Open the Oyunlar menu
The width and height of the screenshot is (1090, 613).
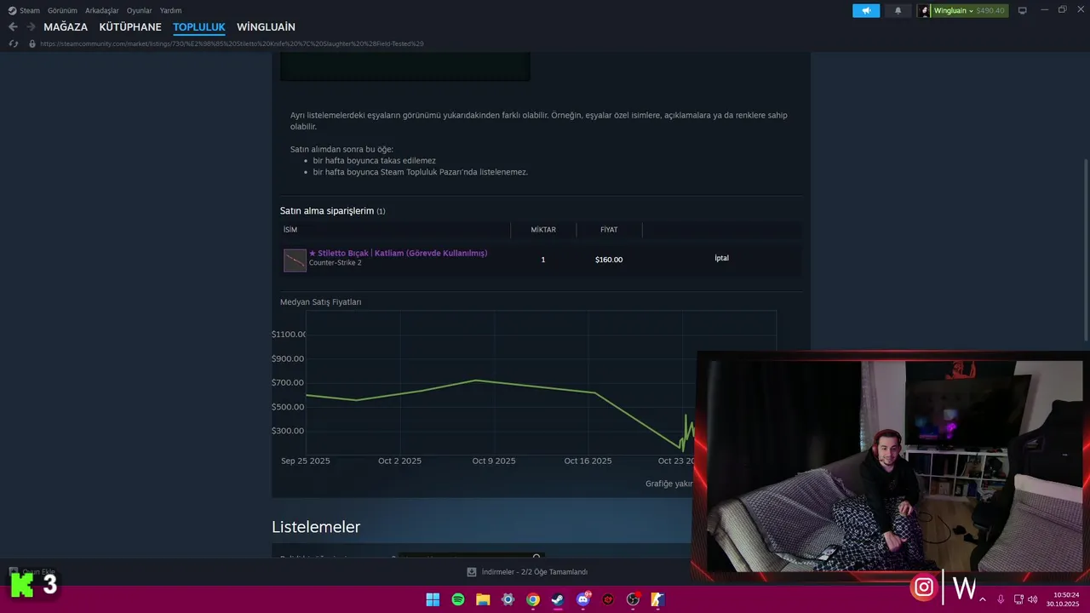[139, 10]
